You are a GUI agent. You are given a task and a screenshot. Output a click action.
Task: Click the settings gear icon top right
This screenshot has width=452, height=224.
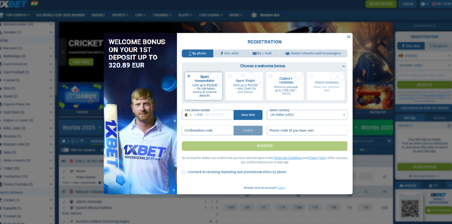point(423,4)
